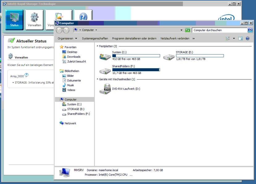This screenshot has height=184, width=256.
Task: Click the 1,81 TB frei von 1,81 TB text
Action: click(x=191, y=59)
